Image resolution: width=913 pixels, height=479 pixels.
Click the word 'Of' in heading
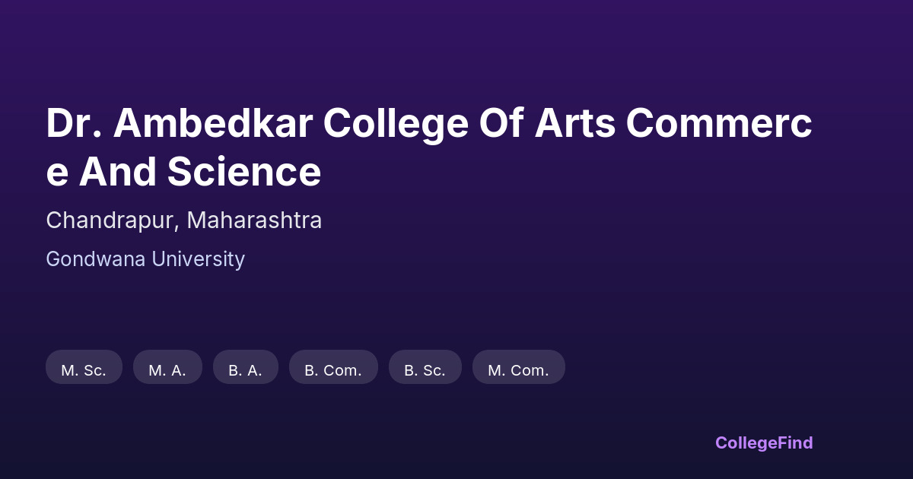pos(501,123)
